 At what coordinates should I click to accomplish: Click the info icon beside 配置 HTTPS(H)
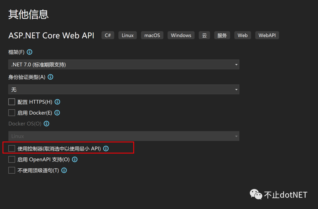[x=57, y=102]
